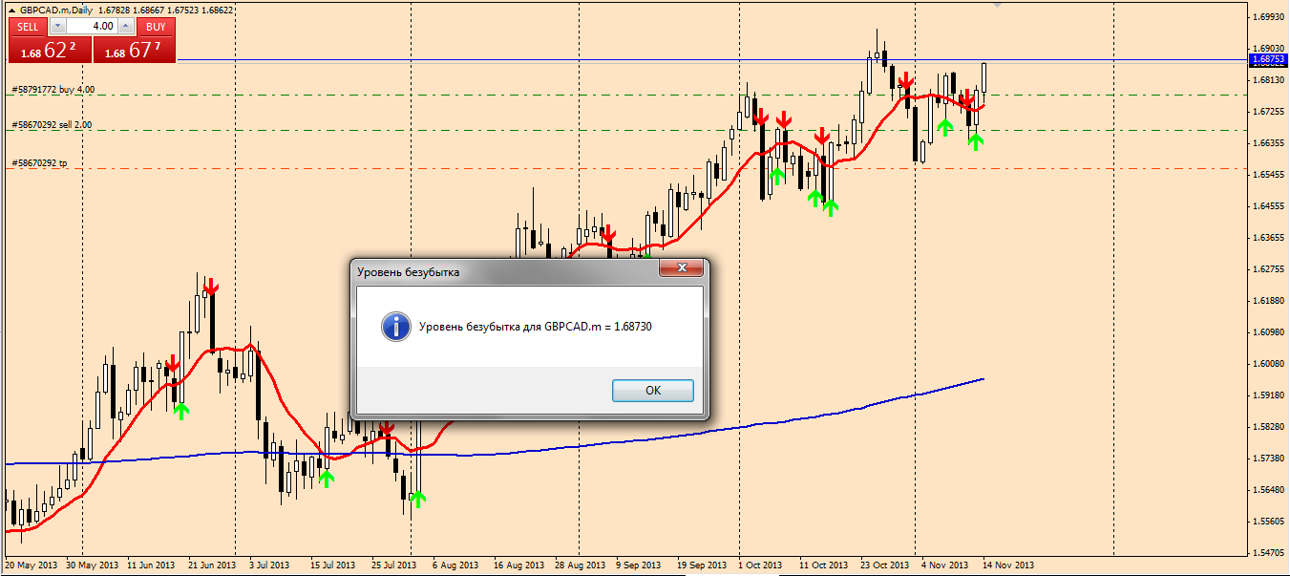Viewport: 1290px width, 576px height.
Task: Click the 20 May 2013 date label
Action: tap(30, 565)
